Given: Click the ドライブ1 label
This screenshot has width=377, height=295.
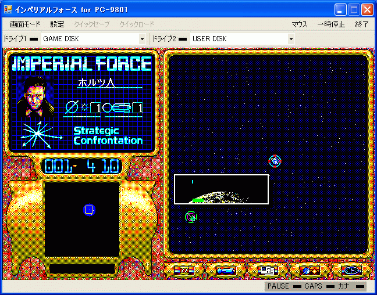Looking at the screenshot, I should click(15, 39).
